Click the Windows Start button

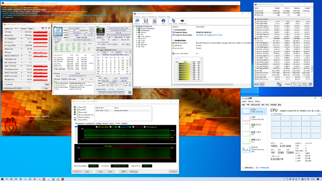tap(2, 179)
